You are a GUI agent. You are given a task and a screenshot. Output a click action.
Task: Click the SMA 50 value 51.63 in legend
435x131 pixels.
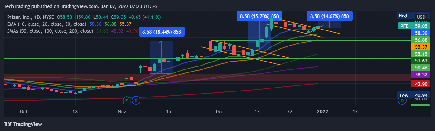click(102, 31)
